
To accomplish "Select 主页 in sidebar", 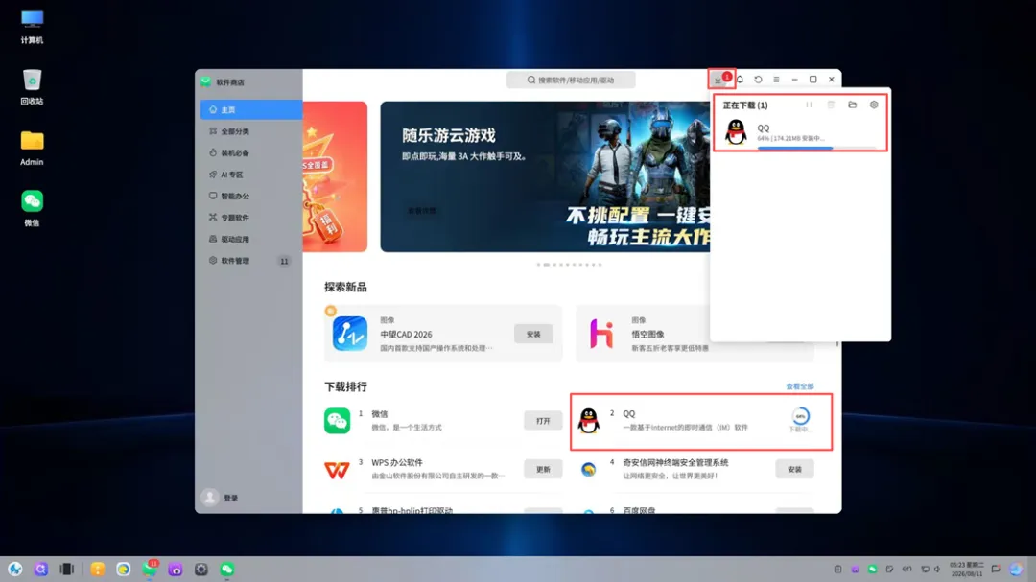I will pyautogui.click(x=251, y=109).
